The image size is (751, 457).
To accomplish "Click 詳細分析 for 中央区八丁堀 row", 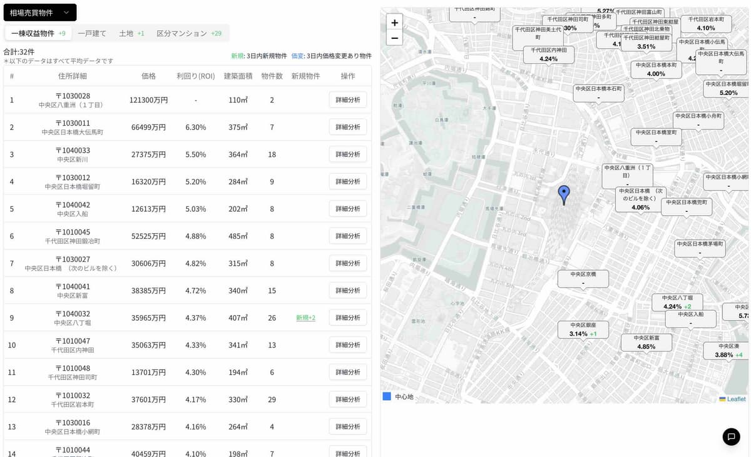I will (348, 318).
